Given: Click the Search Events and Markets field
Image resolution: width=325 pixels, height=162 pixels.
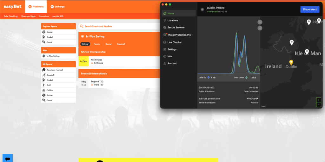Looking at the screenshot, I should click(x=119, y=26).
